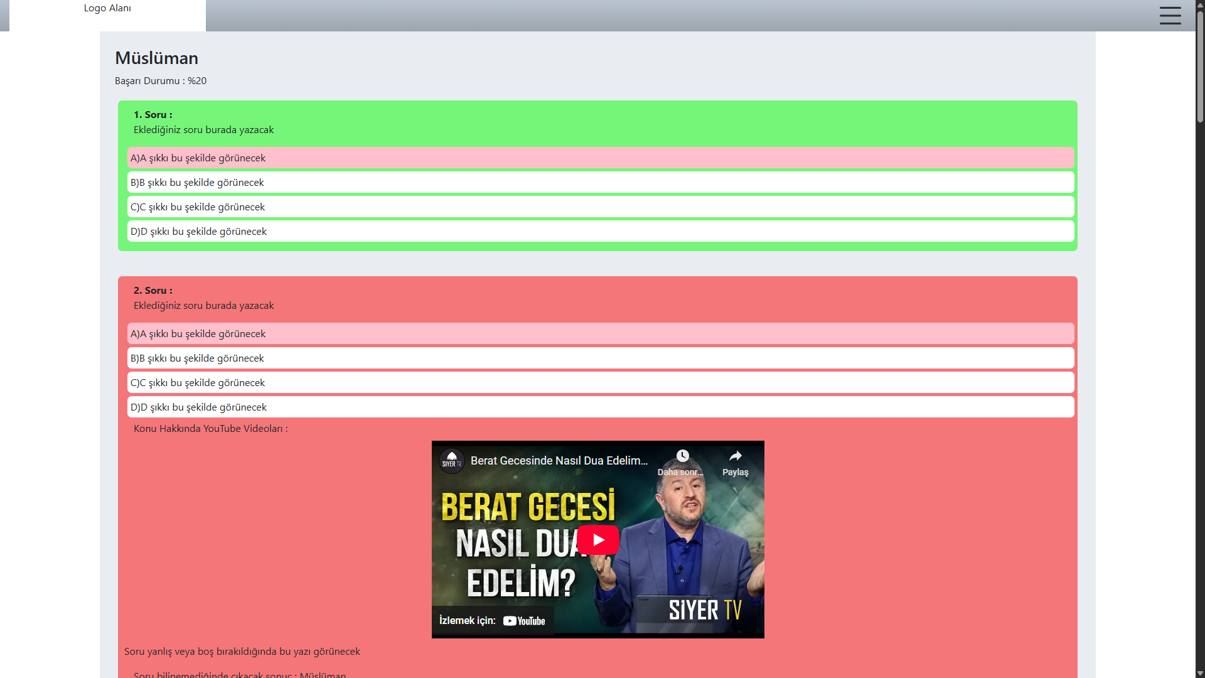1205x678 pixels.
Task: Click the Paylaş share arrow icon
Action: (x=735, y=456)
